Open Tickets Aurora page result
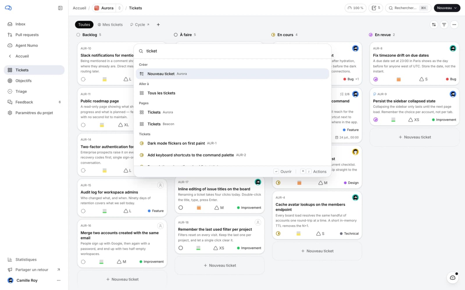The height and width of the screenshot is (290, 465). [233, 112]
